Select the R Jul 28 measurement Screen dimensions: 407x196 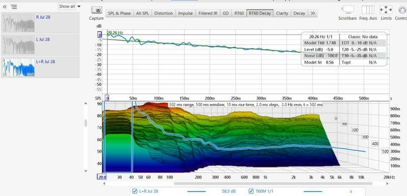click(x=40, y=22)
